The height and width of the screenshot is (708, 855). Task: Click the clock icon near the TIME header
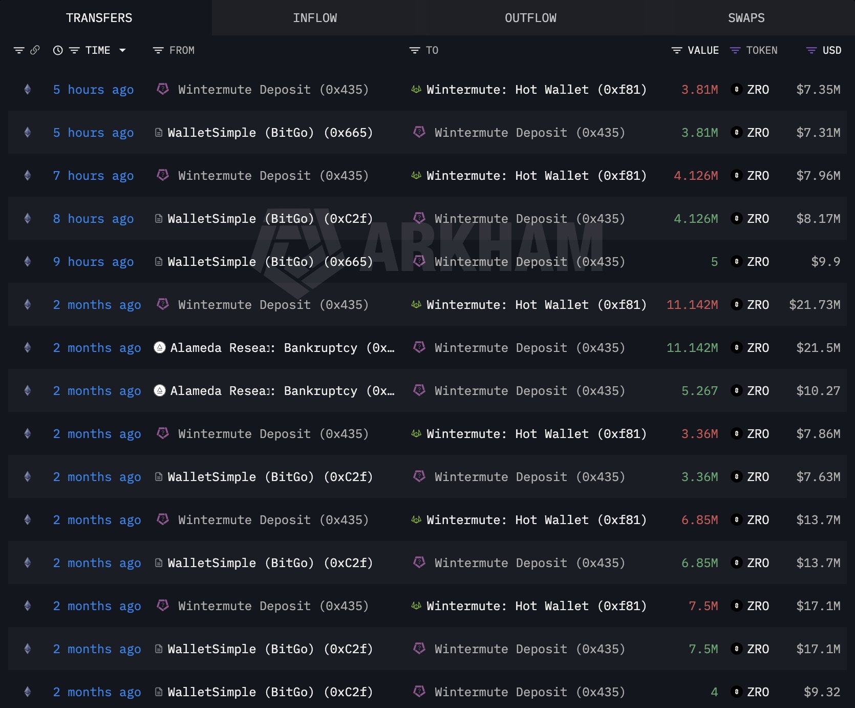click(57, 50)
